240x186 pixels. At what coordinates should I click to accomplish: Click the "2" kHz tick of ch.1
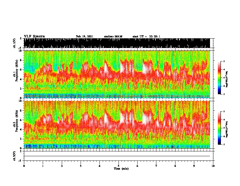point(21,88)
